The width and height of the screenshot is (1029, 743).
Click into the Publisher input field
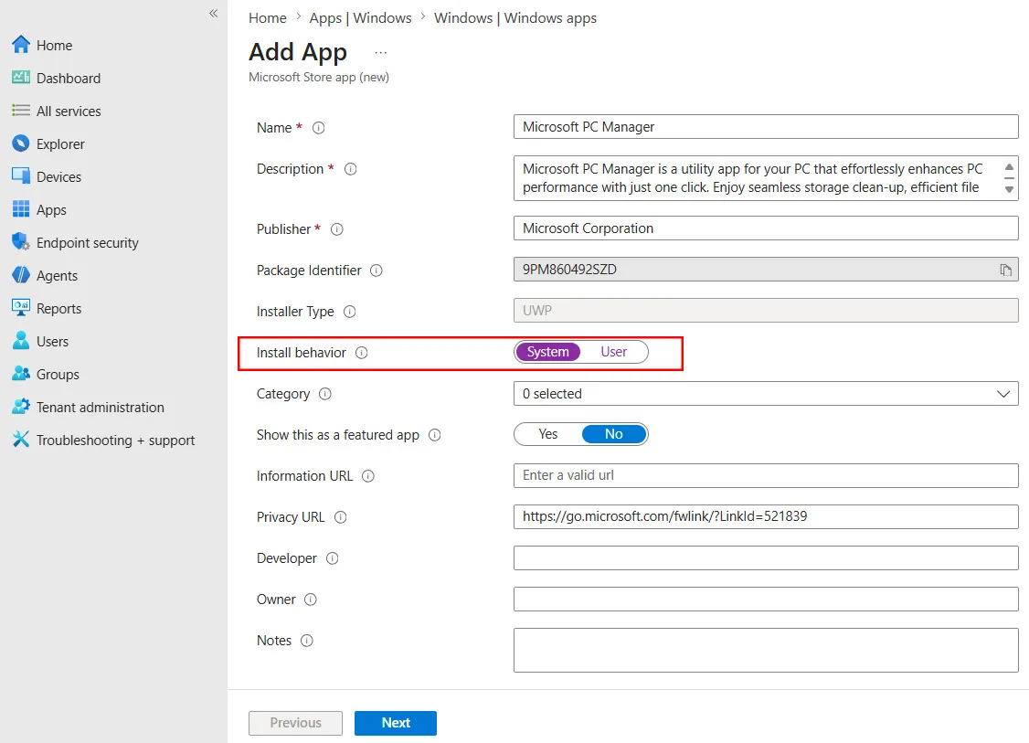click(766, 228)
